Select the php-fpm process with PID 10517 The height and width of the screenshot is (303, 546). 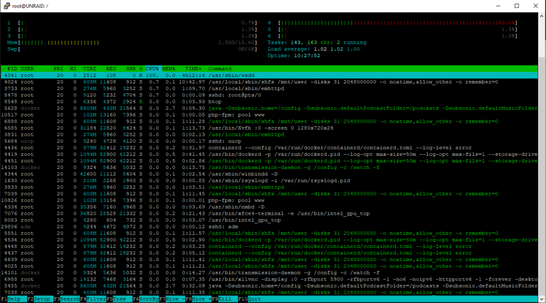pyautogui.click(x=269, y=115)
